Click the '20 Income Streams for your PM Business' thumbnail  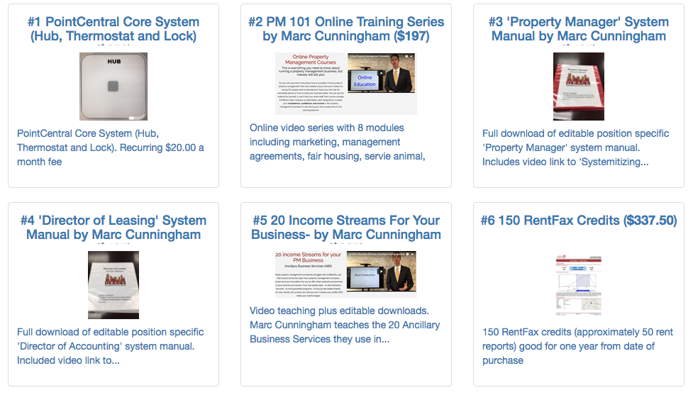[346, 274]
